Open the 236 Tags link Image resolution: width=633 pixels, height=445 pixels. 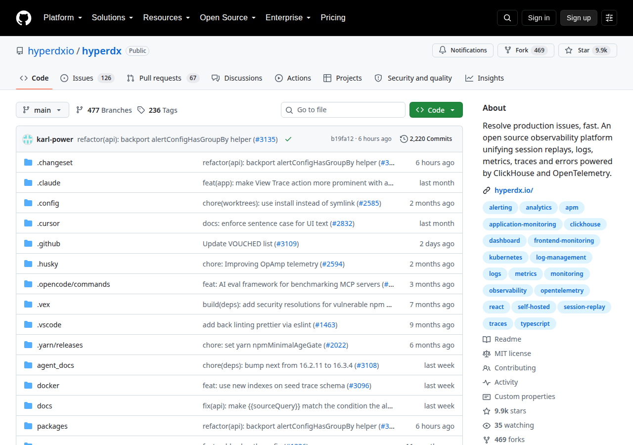tap(157, 110)
